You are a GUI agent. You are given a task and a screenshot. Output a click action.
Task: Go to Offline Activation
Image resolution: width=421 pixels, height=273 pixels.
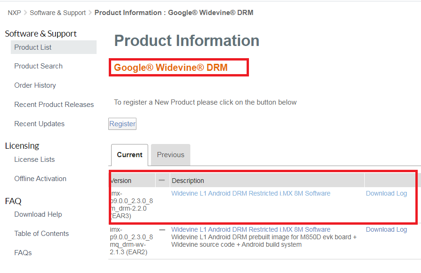tap(40, 179)
